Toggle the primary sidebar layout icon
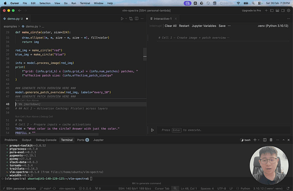The width and height of the screenshot is (293, 191). 272,10
